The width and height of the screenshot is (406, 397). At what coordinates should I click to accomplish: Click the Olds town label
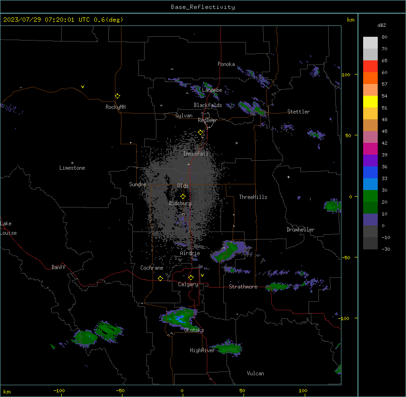tap(183, 186)
